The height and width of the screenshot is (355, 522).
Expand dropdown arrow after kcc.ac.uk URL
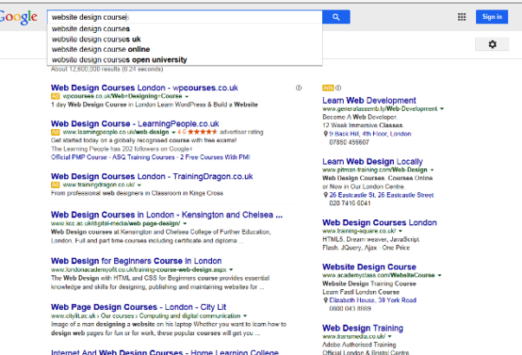pyautogui.click(x=184, y=223)
